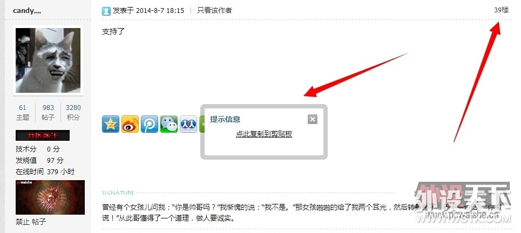The width and height of the screenshot is (521, 233).
Task: Share to WeChat green icon
Action: [169, 124]
